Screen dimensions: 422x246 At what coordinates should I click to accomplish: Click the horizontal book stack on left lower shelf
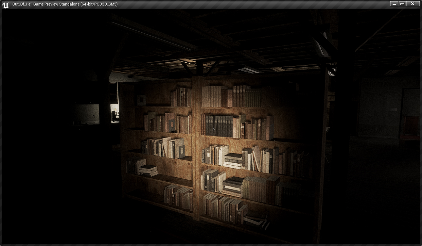(x=148, y=170)
